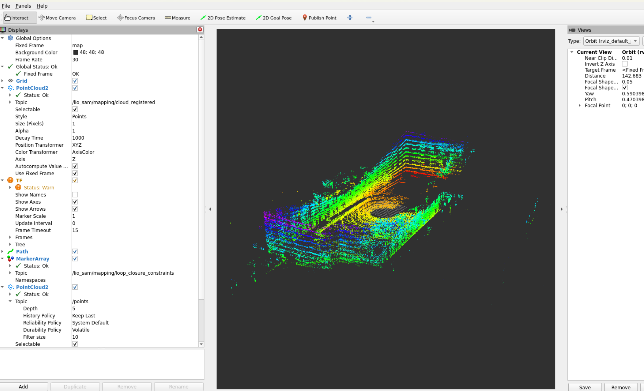The width and height of the screenshot is (644, 391).
Task: Click the Add display button
Action: [23, 386]
